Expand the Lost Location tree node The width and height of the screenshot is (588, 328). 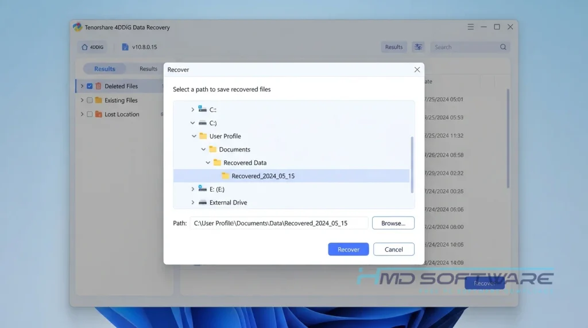pyautogui.click(x=82, y=114)
